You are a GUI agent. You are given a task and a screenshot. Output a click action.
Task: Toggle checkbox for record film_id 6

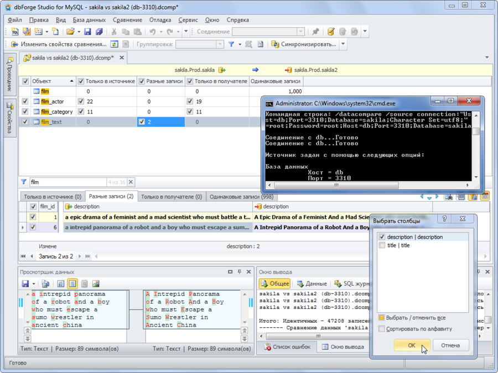point(33,227)
